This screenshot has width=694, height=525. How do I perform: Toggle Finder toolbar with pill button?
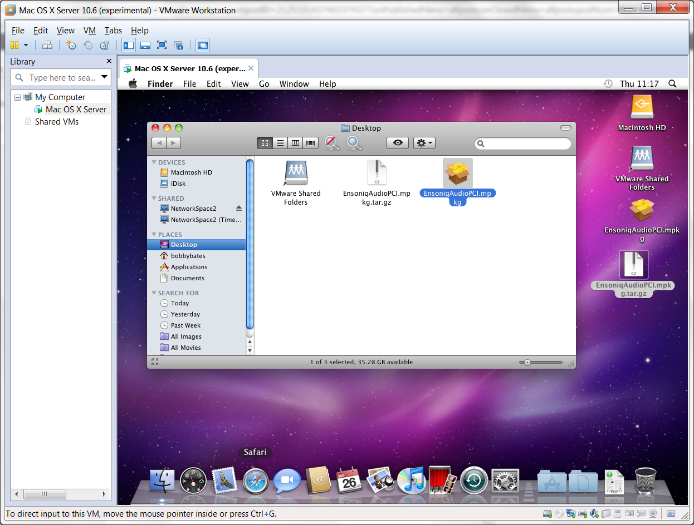pos(566,128)
